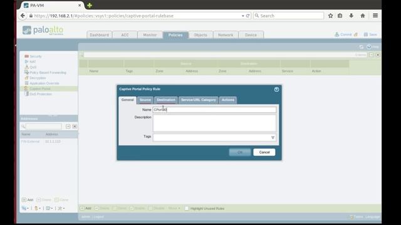Open the first object-type dropdown at sidebar bottom

point(25,208)
